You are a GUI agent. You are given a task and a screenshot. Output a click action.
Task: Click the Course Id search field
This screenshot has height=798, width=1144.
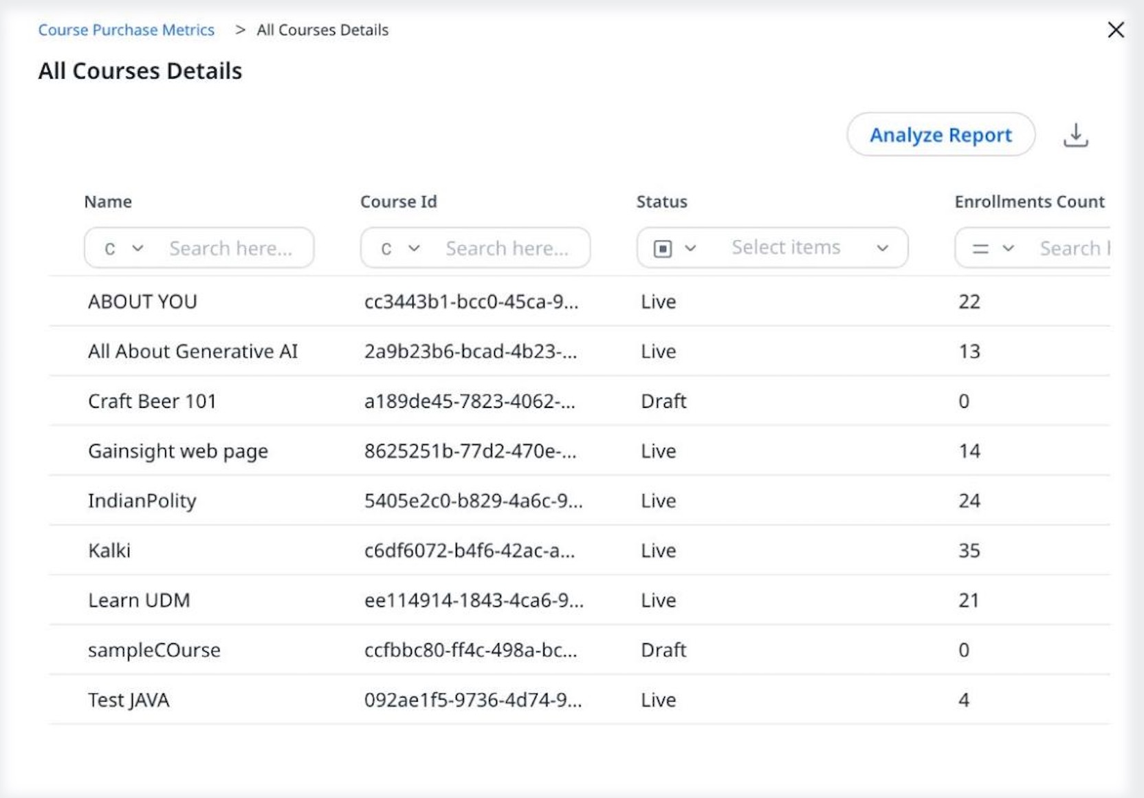click(509, 248)
